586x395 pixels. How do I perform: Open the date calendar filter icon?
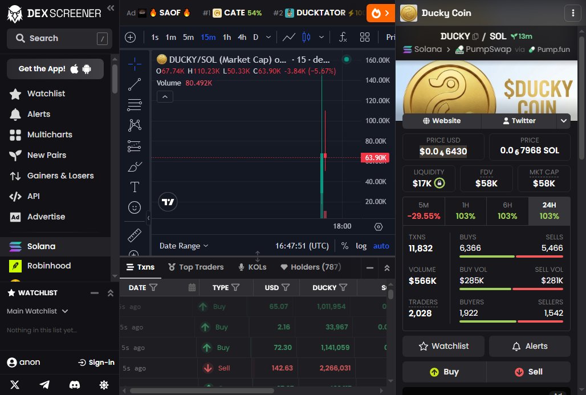click(x=192, y=287)
